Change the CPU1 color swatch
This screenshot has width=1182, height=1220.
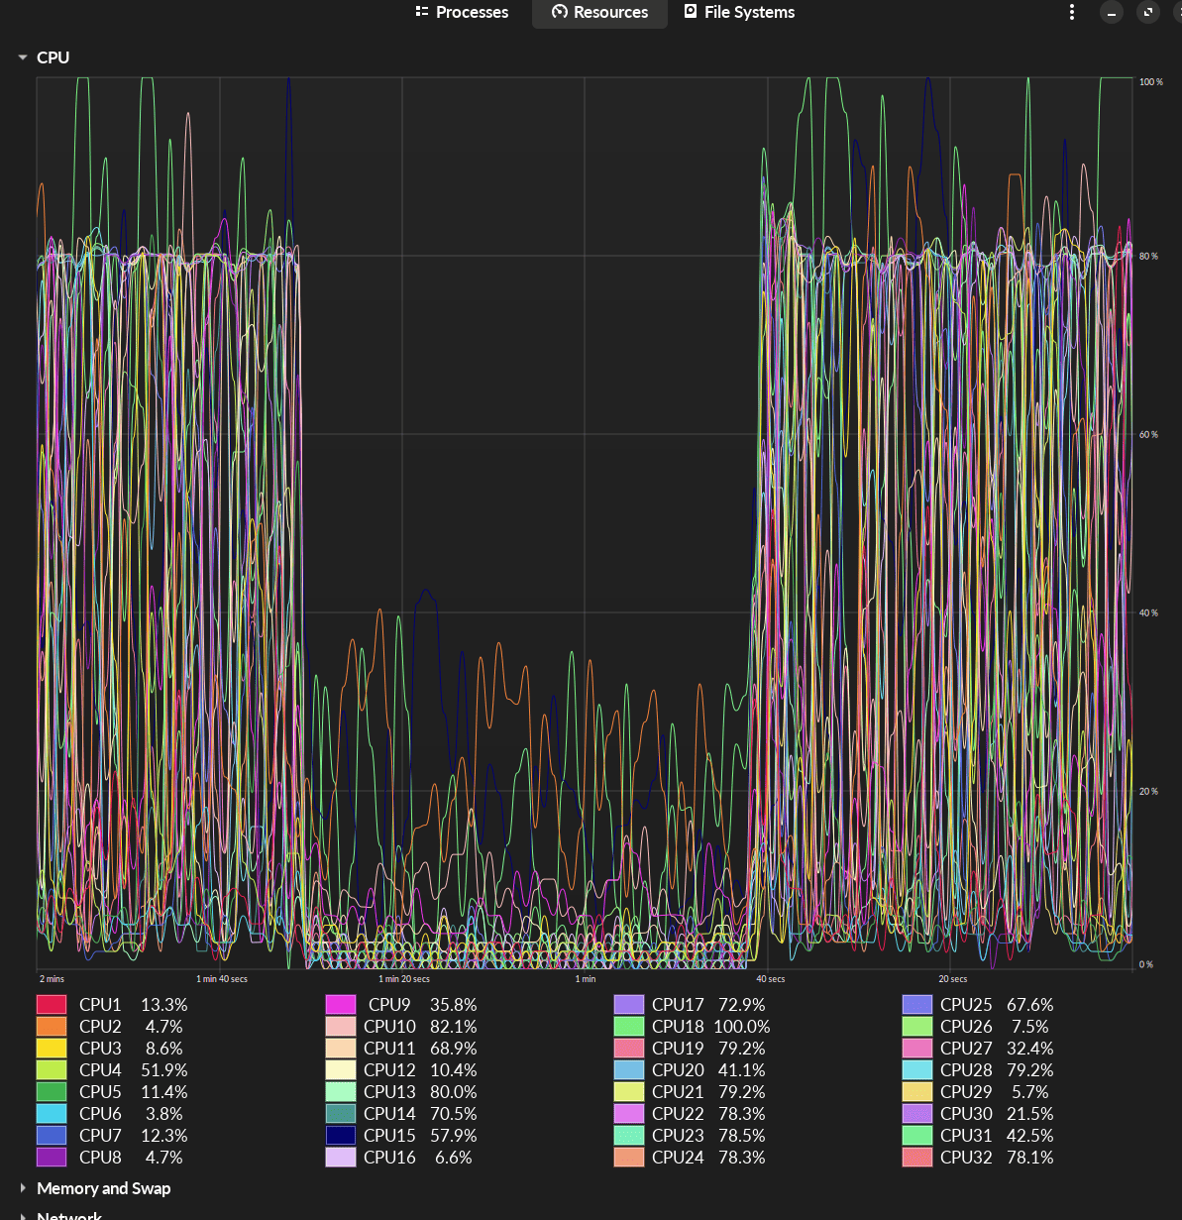pyautogui.click(x=52, y=1005)
